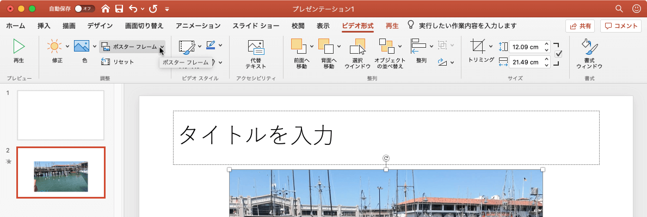Image resolution: width=647 pixels, height=217 pixels.
Task: Click the tell-me box 実行したい作業内容を入力します
Action: [x=467, y=25]
